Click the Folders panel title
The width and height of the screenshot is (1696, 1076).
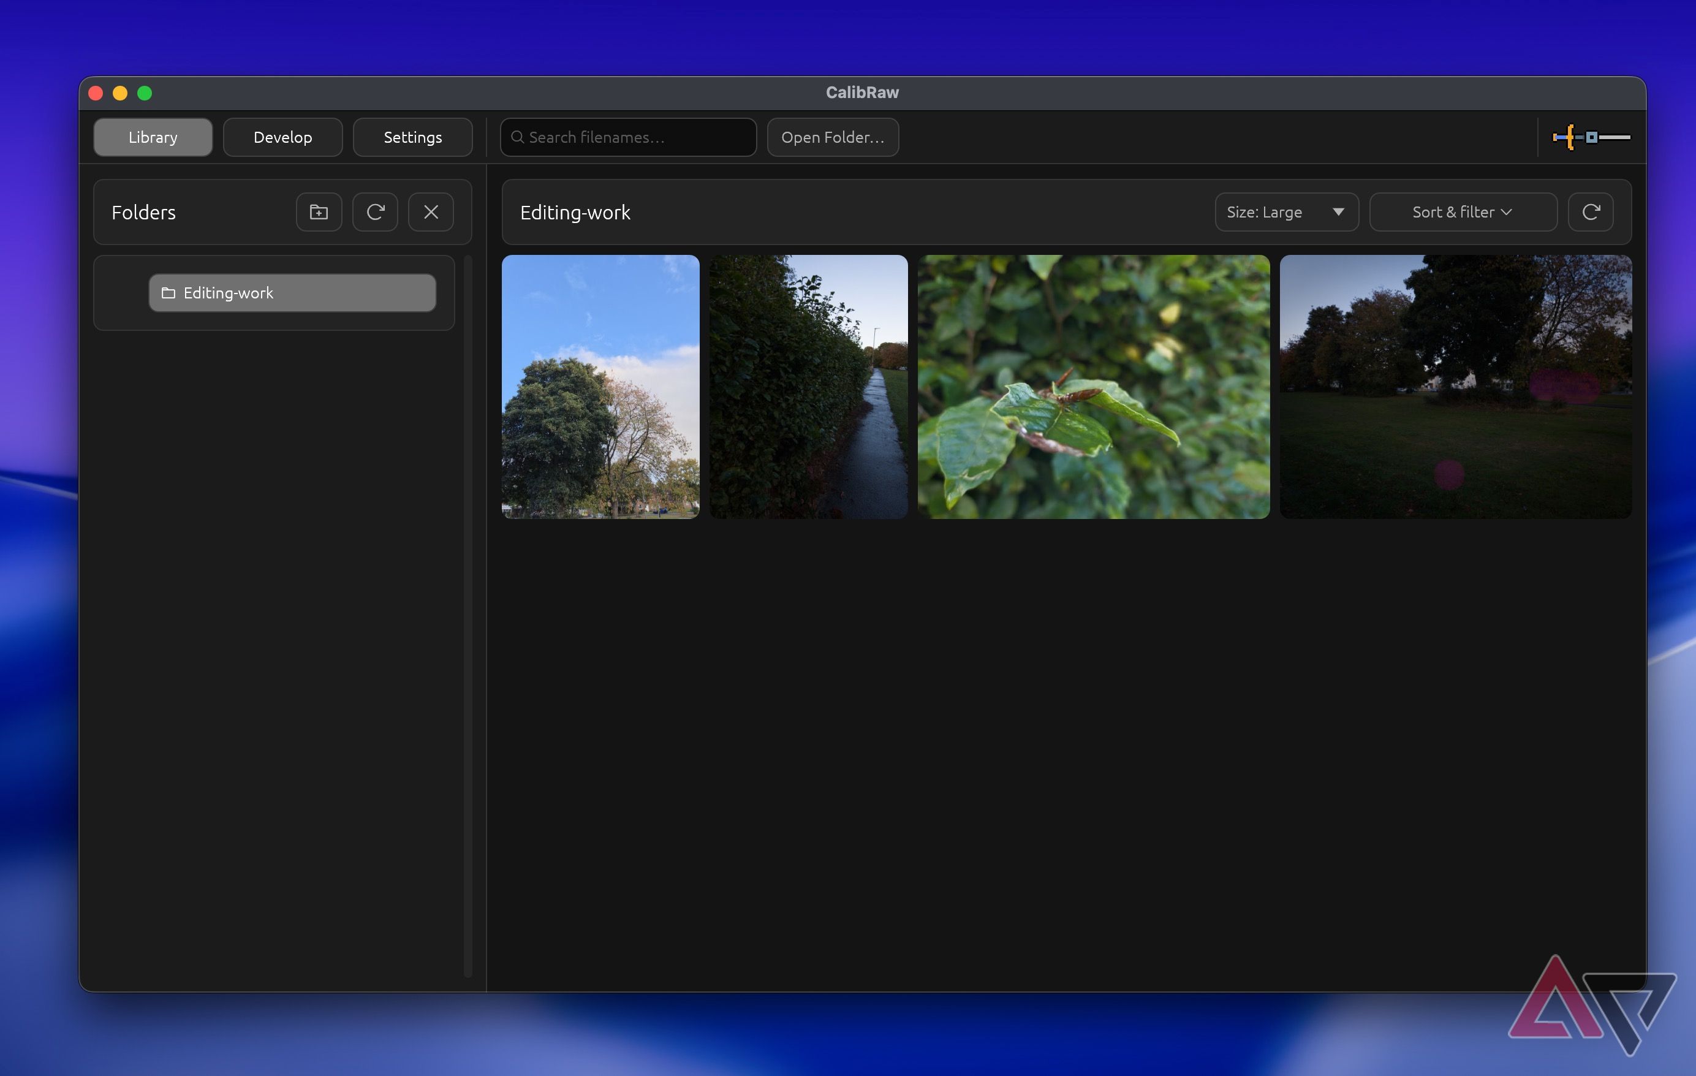pyautogui.click(x=143, y=212)
